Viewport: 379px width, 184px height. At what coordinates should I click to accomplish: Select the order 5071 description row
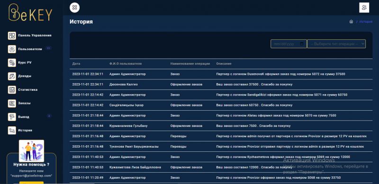coord(281,95)
